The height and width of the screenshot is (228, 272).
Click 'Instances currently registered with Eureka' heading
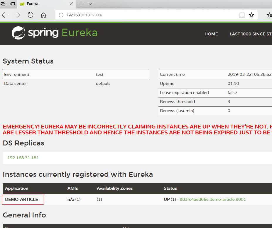pyautogui.click(x=78, y=174)
